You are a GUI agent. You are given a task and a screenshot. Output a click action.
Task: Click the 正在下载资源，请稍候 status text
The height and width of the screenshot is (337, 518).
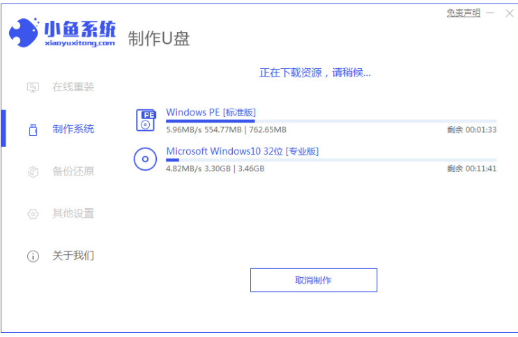[315, 72]
